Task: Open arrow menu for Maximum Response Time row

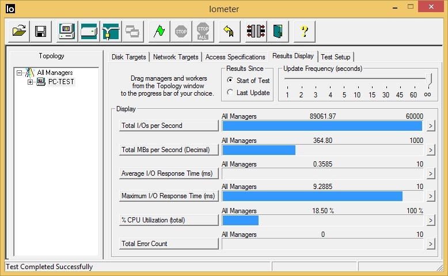Action: tap(431, 196)
